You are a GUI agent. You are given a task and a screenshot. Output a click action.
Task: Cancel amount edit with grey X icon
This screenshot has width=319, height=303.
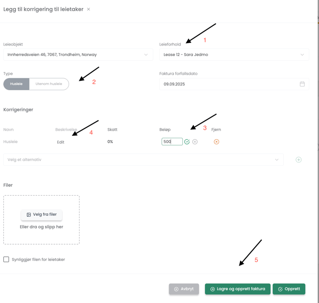(195, 142)
